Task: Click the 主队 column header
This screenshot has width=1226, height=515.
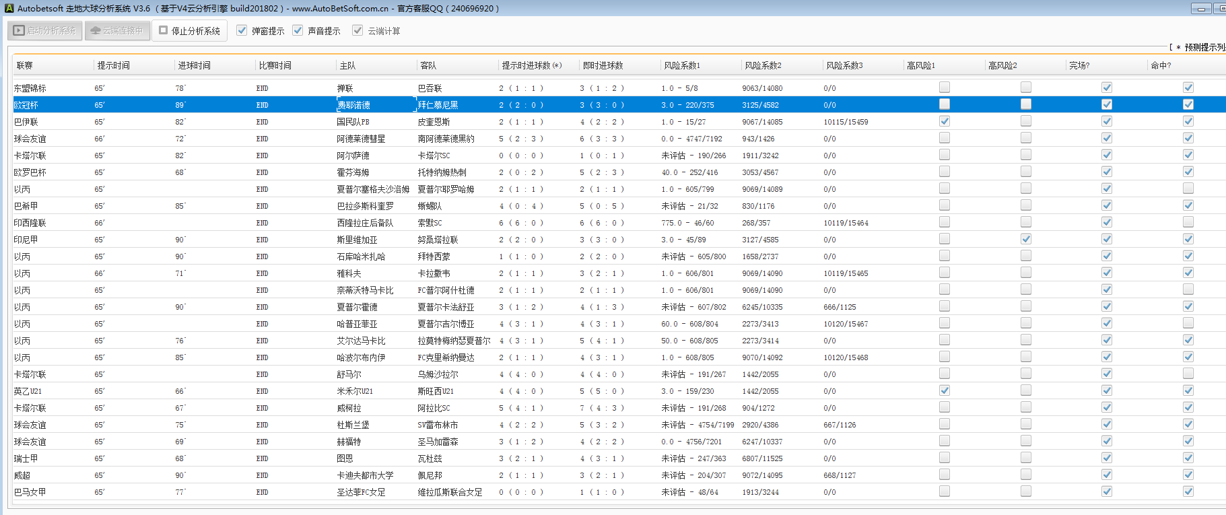Action: 347,65
